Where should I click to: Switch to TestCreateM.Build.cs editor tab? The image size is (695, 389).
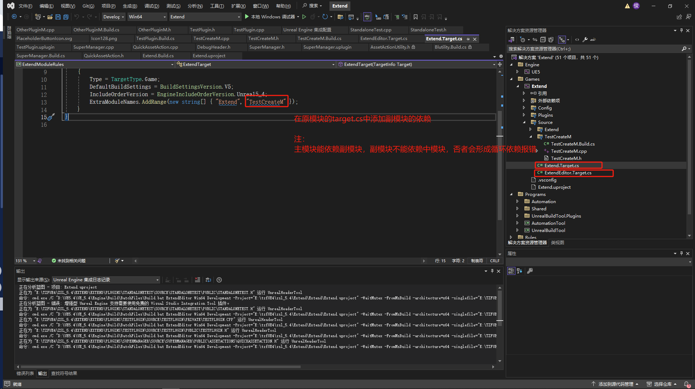pyautogui.click(x=319, y=39)
